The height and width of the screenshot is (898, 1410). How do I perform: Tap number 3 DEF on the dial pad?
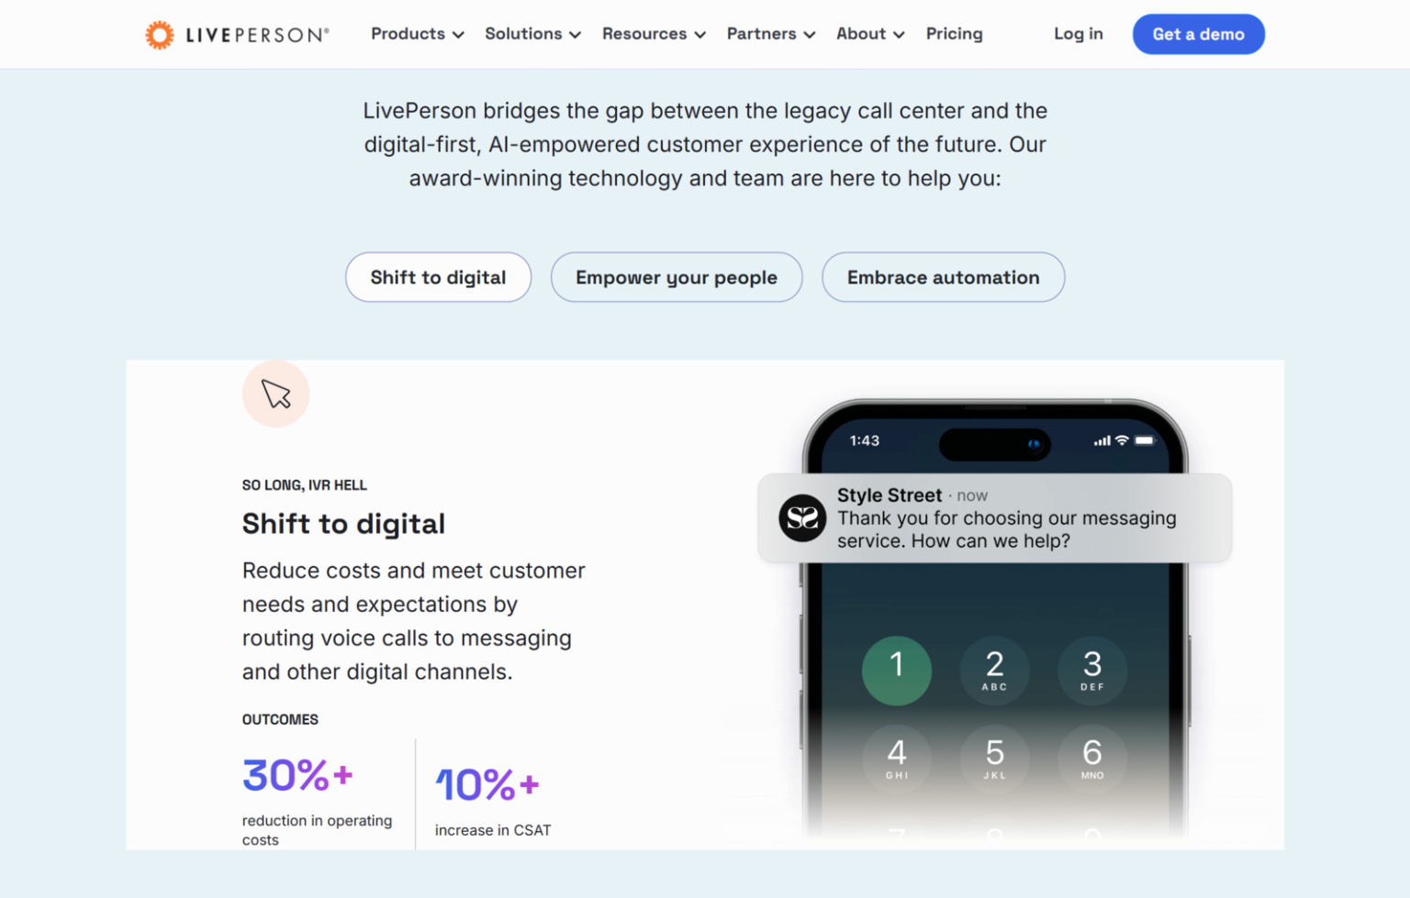1091,671
